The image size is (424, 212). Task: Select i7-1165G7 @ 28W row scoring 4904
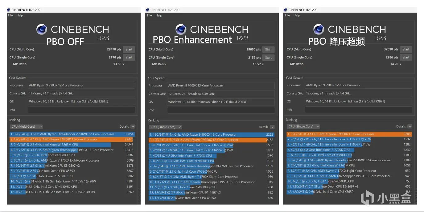point(72,181)
